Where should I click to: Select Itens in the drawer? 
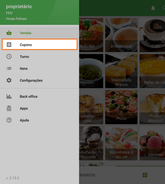(x=39, y=68)
